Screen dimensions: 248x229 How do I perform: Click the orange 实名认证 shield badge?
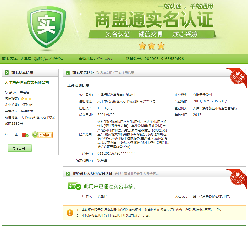tap(42, 135)
